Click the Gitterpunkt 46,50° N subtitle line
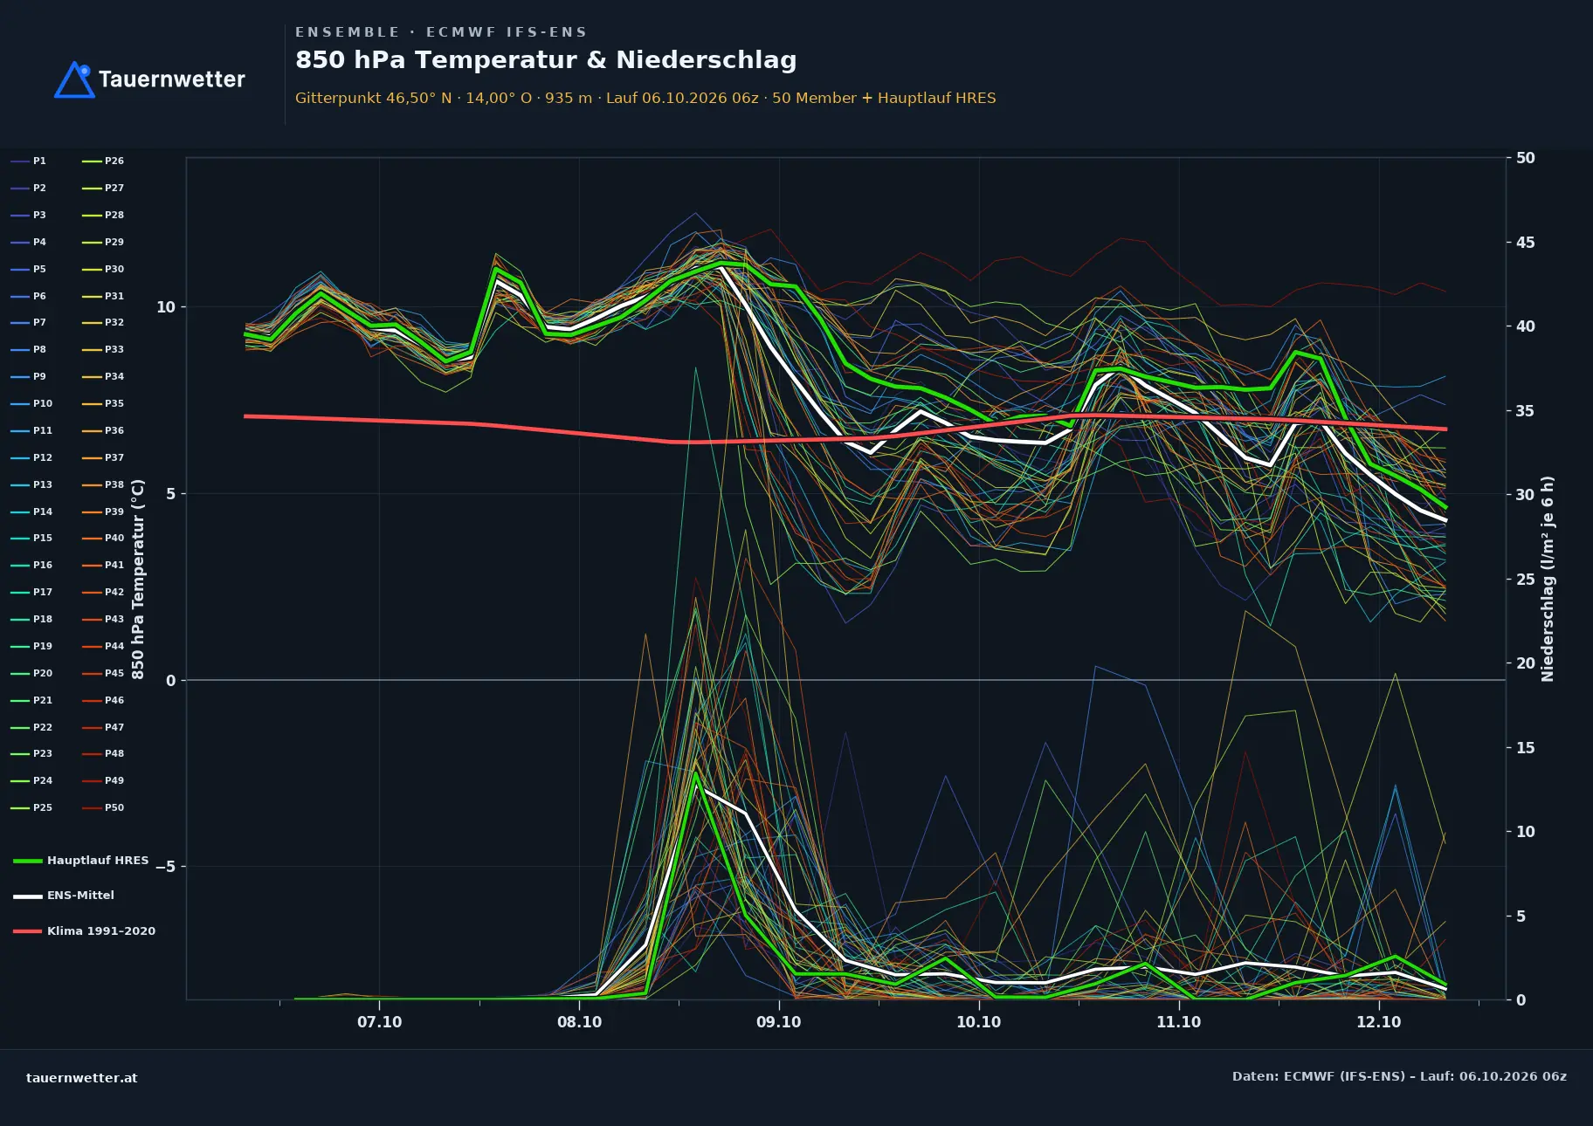The height and width of the screenshot is (1126, 1593). pyautogui.click(x=645, y=98)
